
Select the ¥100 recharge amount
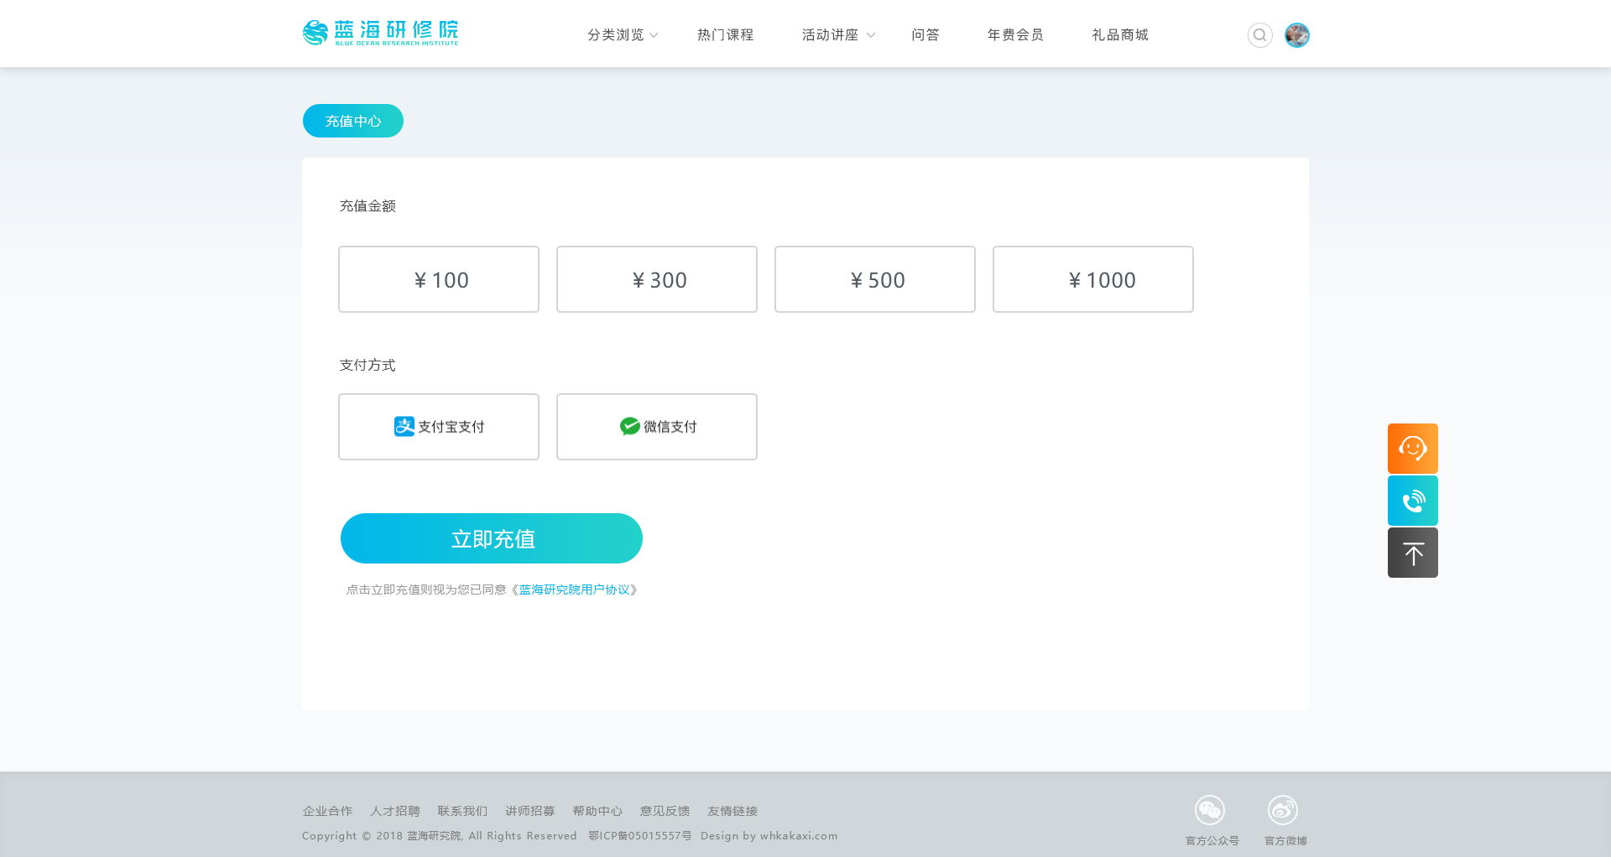tap(439, 279)
